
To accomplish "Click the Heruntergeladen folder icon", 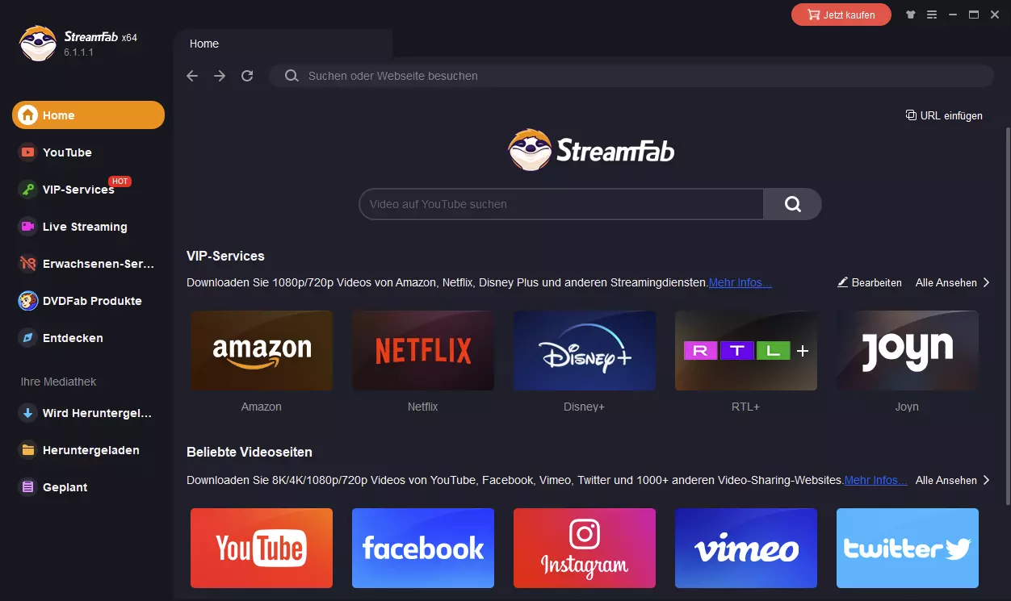I will pos(28,450).
